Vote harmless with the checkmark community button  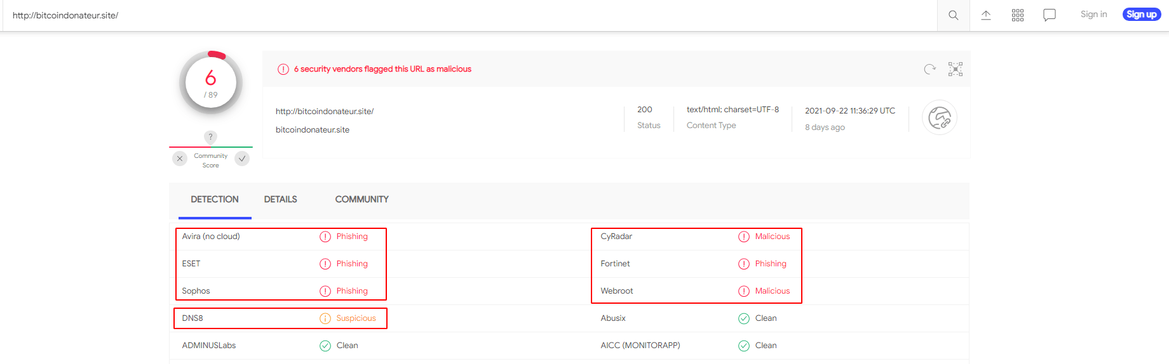coord(242,159)
